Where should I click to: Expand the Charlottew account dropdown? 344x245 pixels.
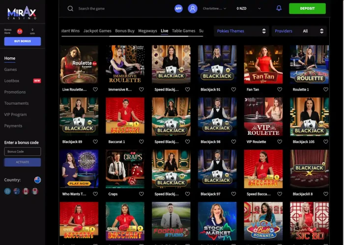tap(214, 8)
